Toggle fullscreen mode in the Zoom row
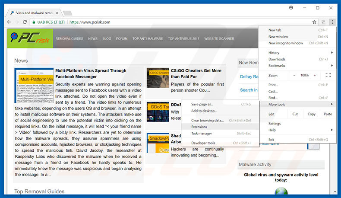Viewport: 341px width, 198px height. pyautogui.click(x=328, y=75)
